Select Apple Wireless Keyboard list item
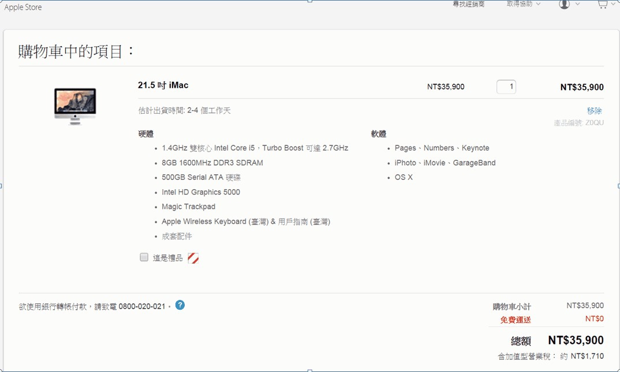This screenshot has height=372, width=620. [245, 221]
